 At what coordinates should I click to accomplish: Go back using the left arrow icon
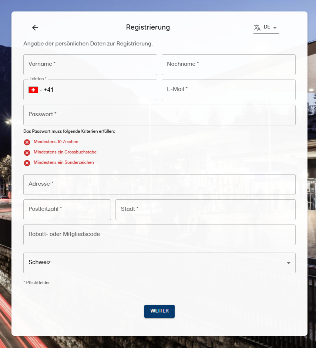[x=35, y=27]
